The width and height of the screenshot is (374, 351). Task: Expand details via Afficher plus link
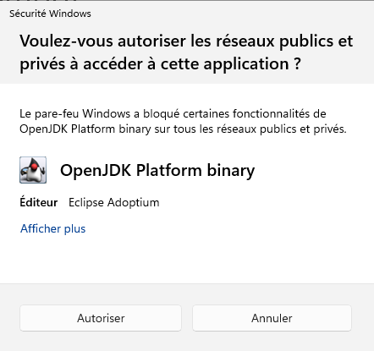52,228
